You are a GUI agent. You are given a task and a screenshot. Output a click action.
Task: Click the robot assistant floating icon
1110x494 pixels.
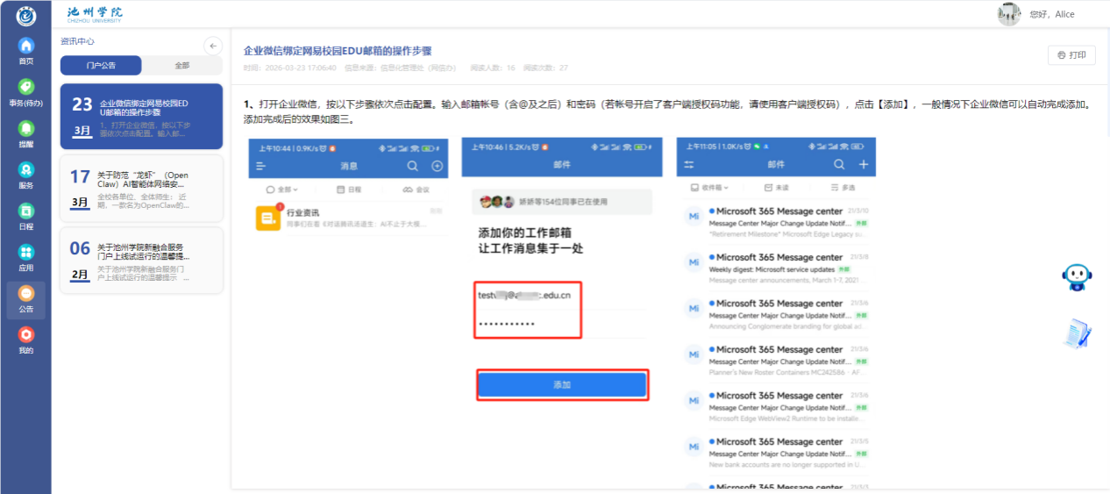[x=1076, y=278]
